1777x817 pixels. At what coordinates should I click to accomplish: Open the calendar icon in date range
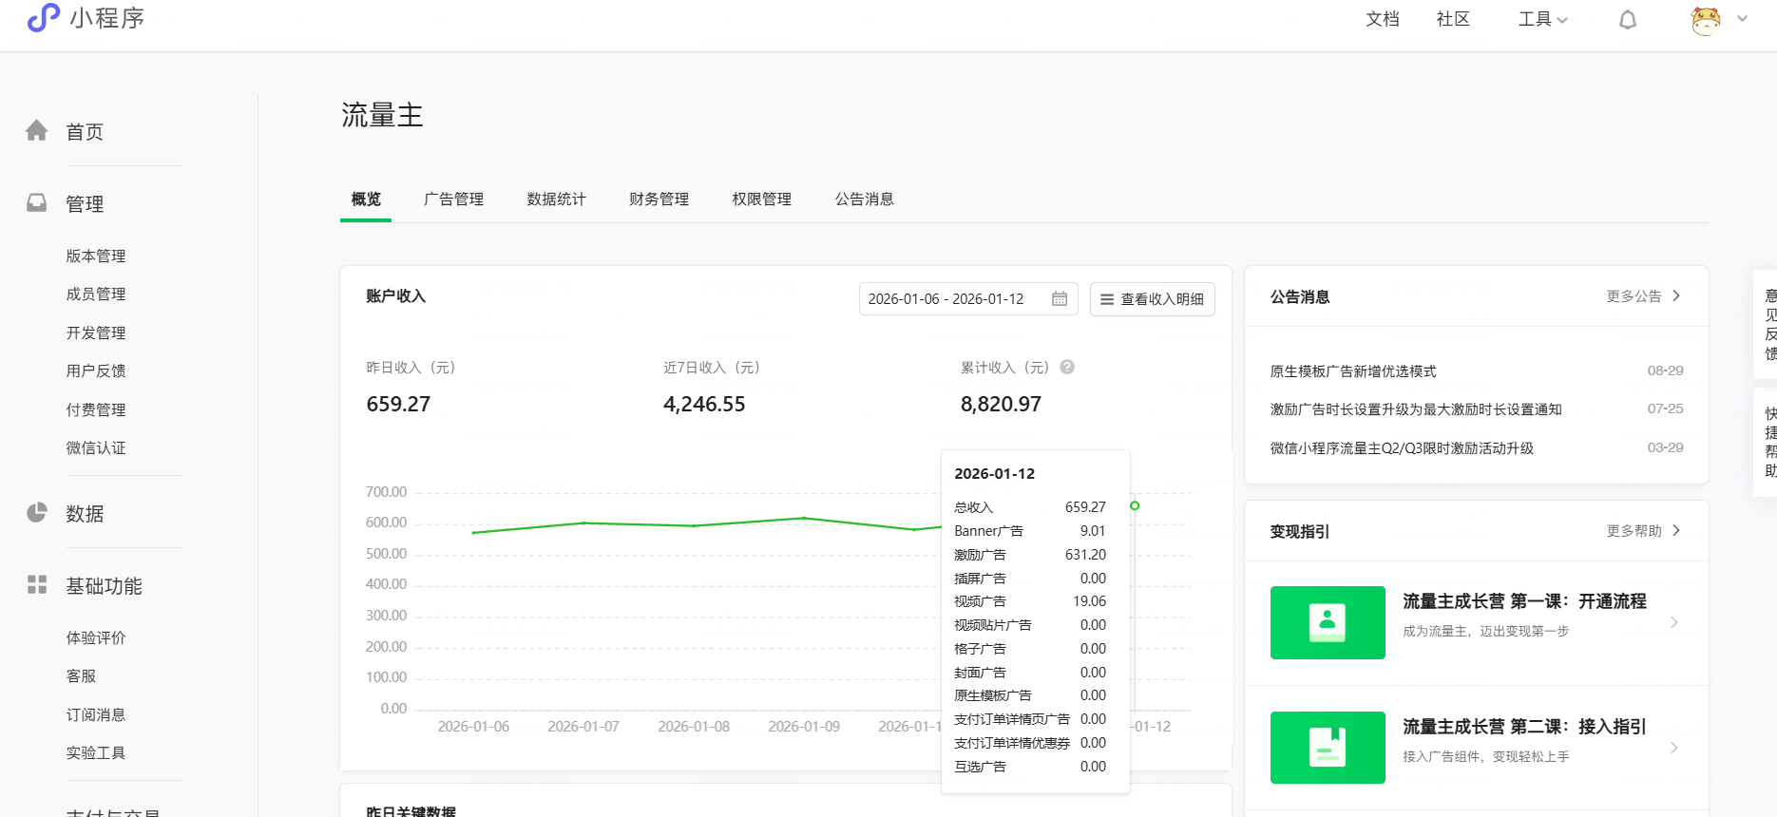[1060, 299]
